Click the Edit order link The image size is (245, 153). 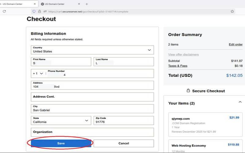coord(236,44)
